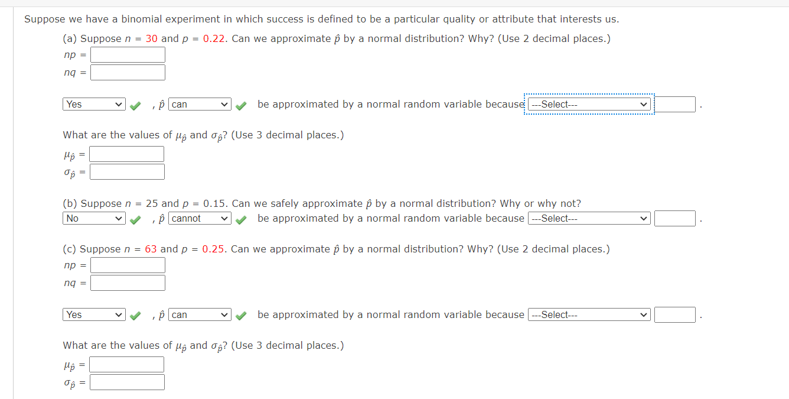The width and height of the screenshot is (789, 399).
Task: Click the green checkmark beside Yes in part (c)
Action: [135, 314]
